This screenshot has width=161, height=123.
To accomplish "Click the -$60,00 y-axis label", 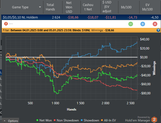I will click(x=145, y=84).
